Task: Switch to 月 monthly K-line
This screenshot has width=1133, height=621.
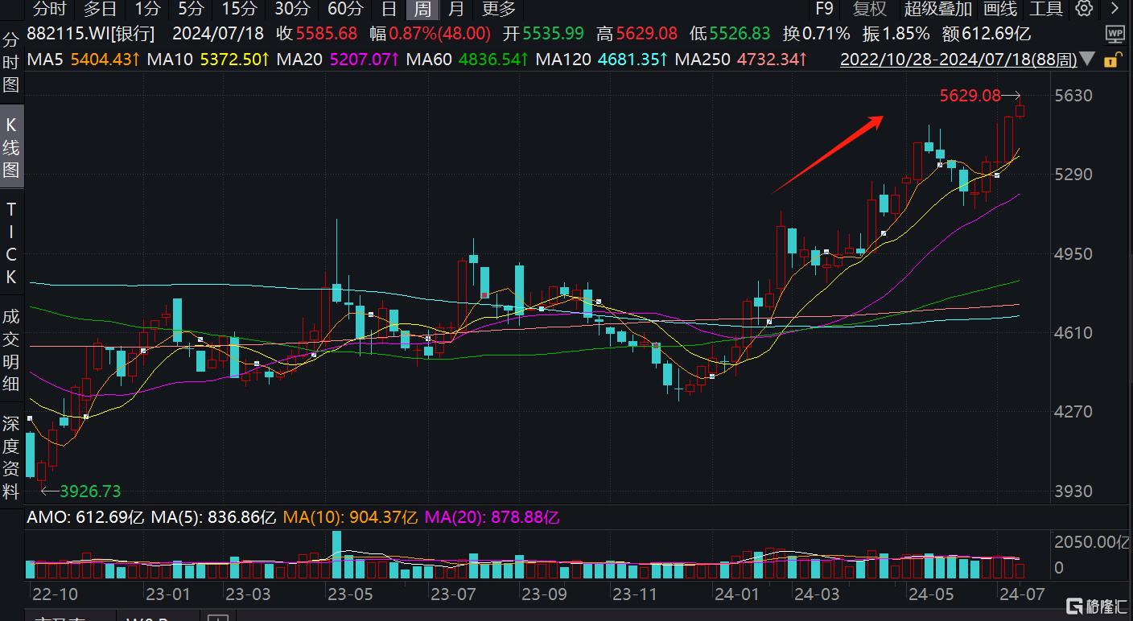Action: point(456,9)
